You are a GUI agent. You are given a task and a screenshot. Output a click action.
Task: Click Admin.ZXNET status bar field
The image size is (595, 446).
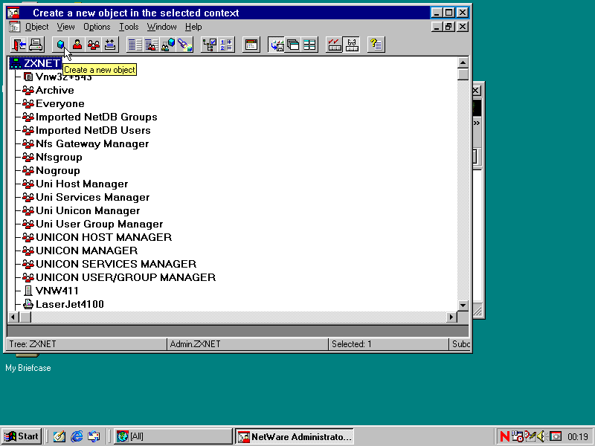248,344
